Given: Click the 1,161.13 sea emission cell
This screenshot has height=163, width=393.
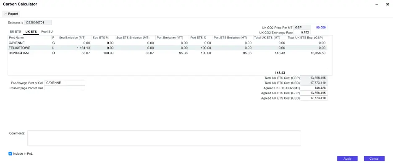Looking at the screenshot, I should [x=75, y=48].
